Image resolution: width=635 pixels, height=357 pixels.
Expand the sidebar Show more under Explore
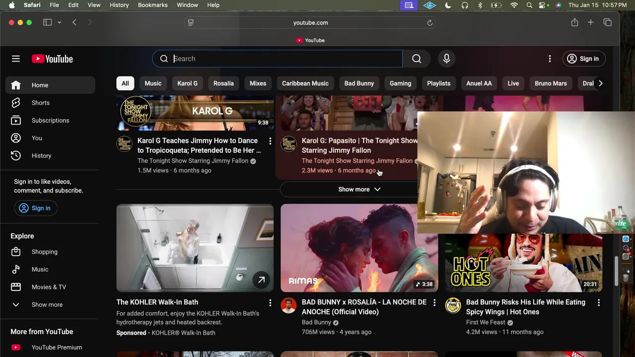[x=50, y=304]
